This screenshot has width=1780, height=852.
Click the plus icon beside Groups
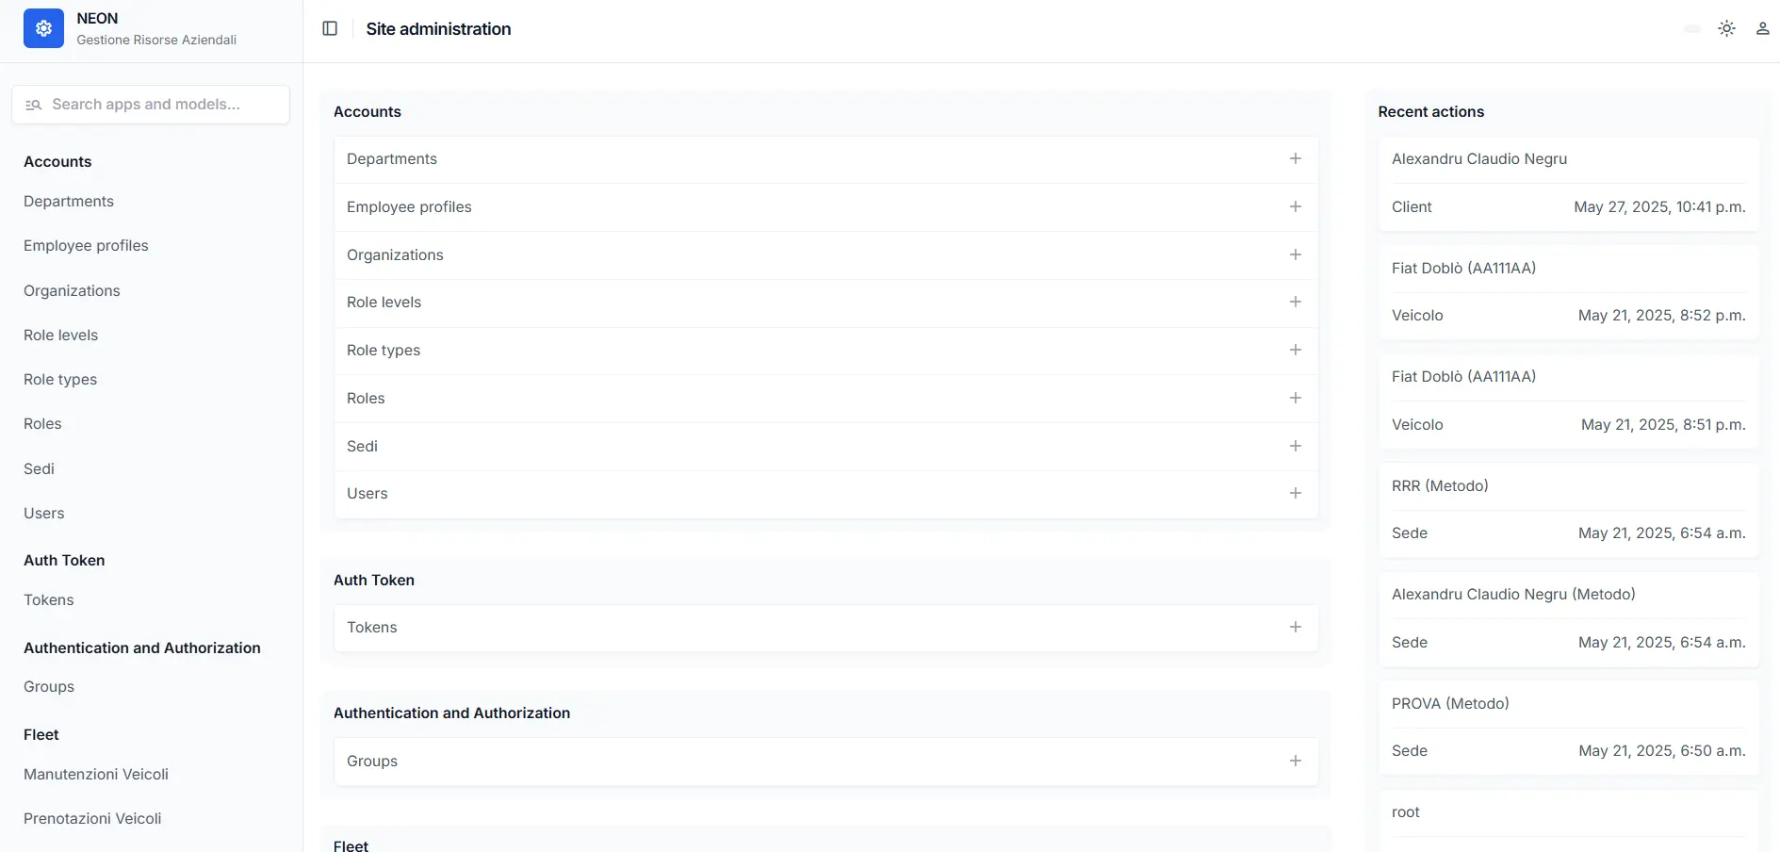(x=1296, y=761)
